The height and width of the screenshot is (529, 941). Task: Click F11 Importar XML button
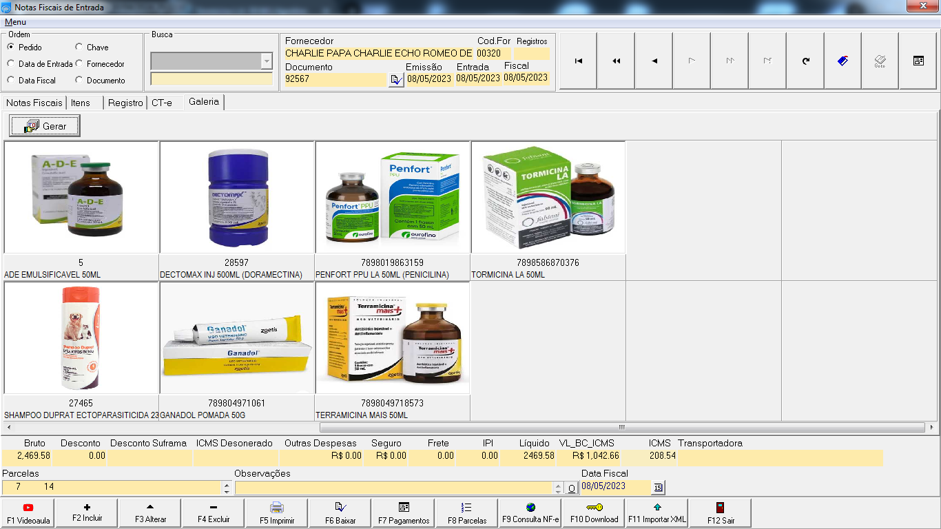point(657,513)
